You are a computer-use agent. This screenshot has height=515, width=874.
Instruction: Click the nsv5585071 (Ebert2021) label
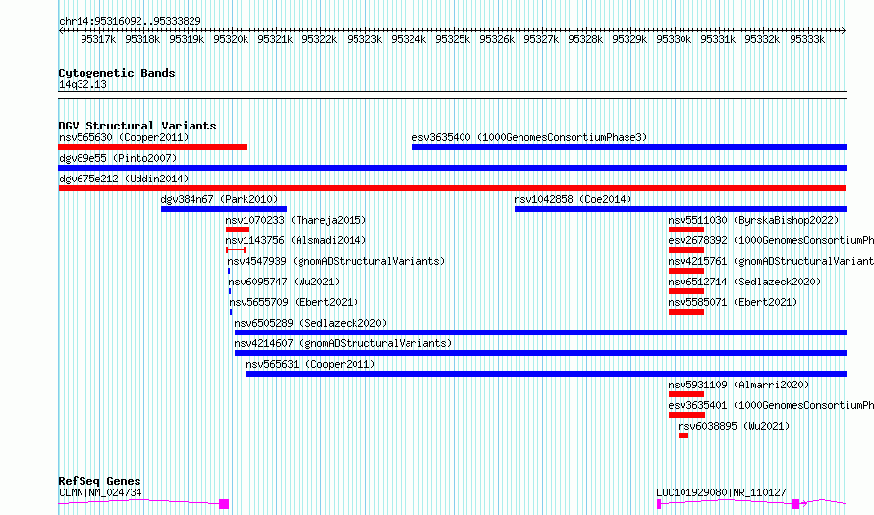click(x=733, y=302)
